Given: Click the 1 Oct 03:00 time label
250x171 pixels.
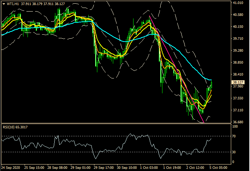Looking at the screenshot, I should coord(149,168).
